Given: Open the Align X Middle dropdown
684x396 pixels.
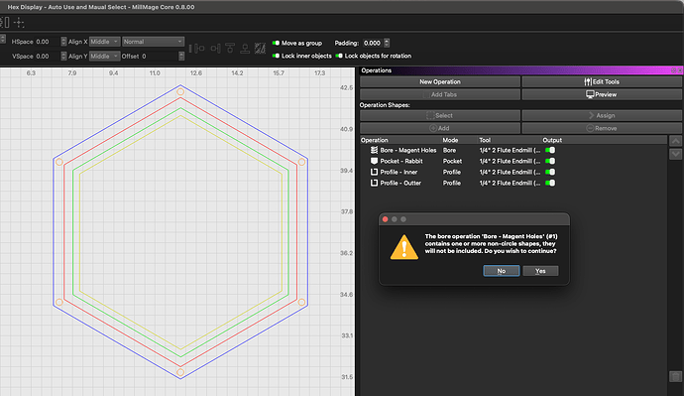Looking at the screenshot, I should pyautogui.click(x=105, y=42).
